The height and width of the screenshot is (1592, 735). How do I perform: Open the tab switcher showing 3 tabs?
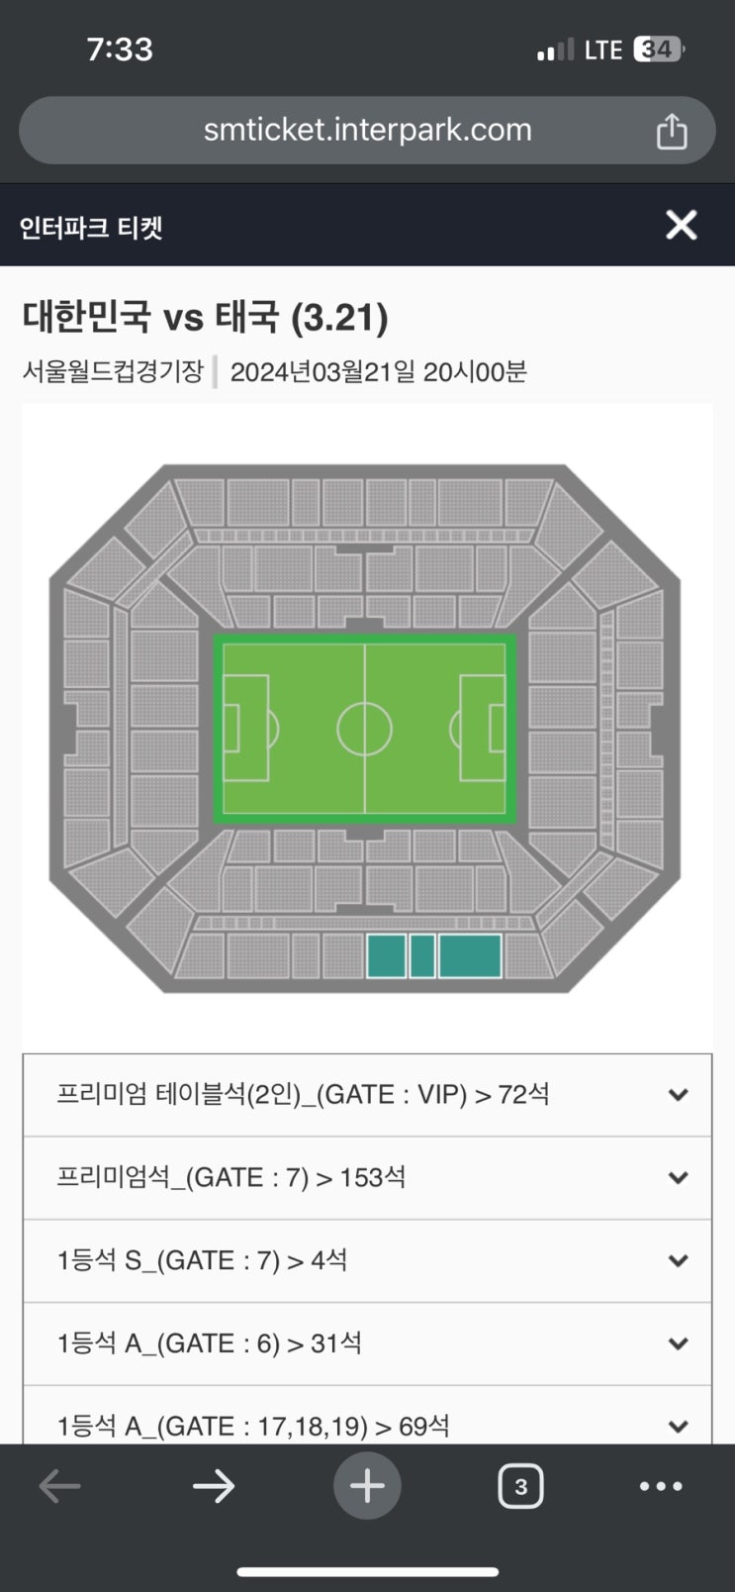pyautogui.click(x=520, y=1485)
